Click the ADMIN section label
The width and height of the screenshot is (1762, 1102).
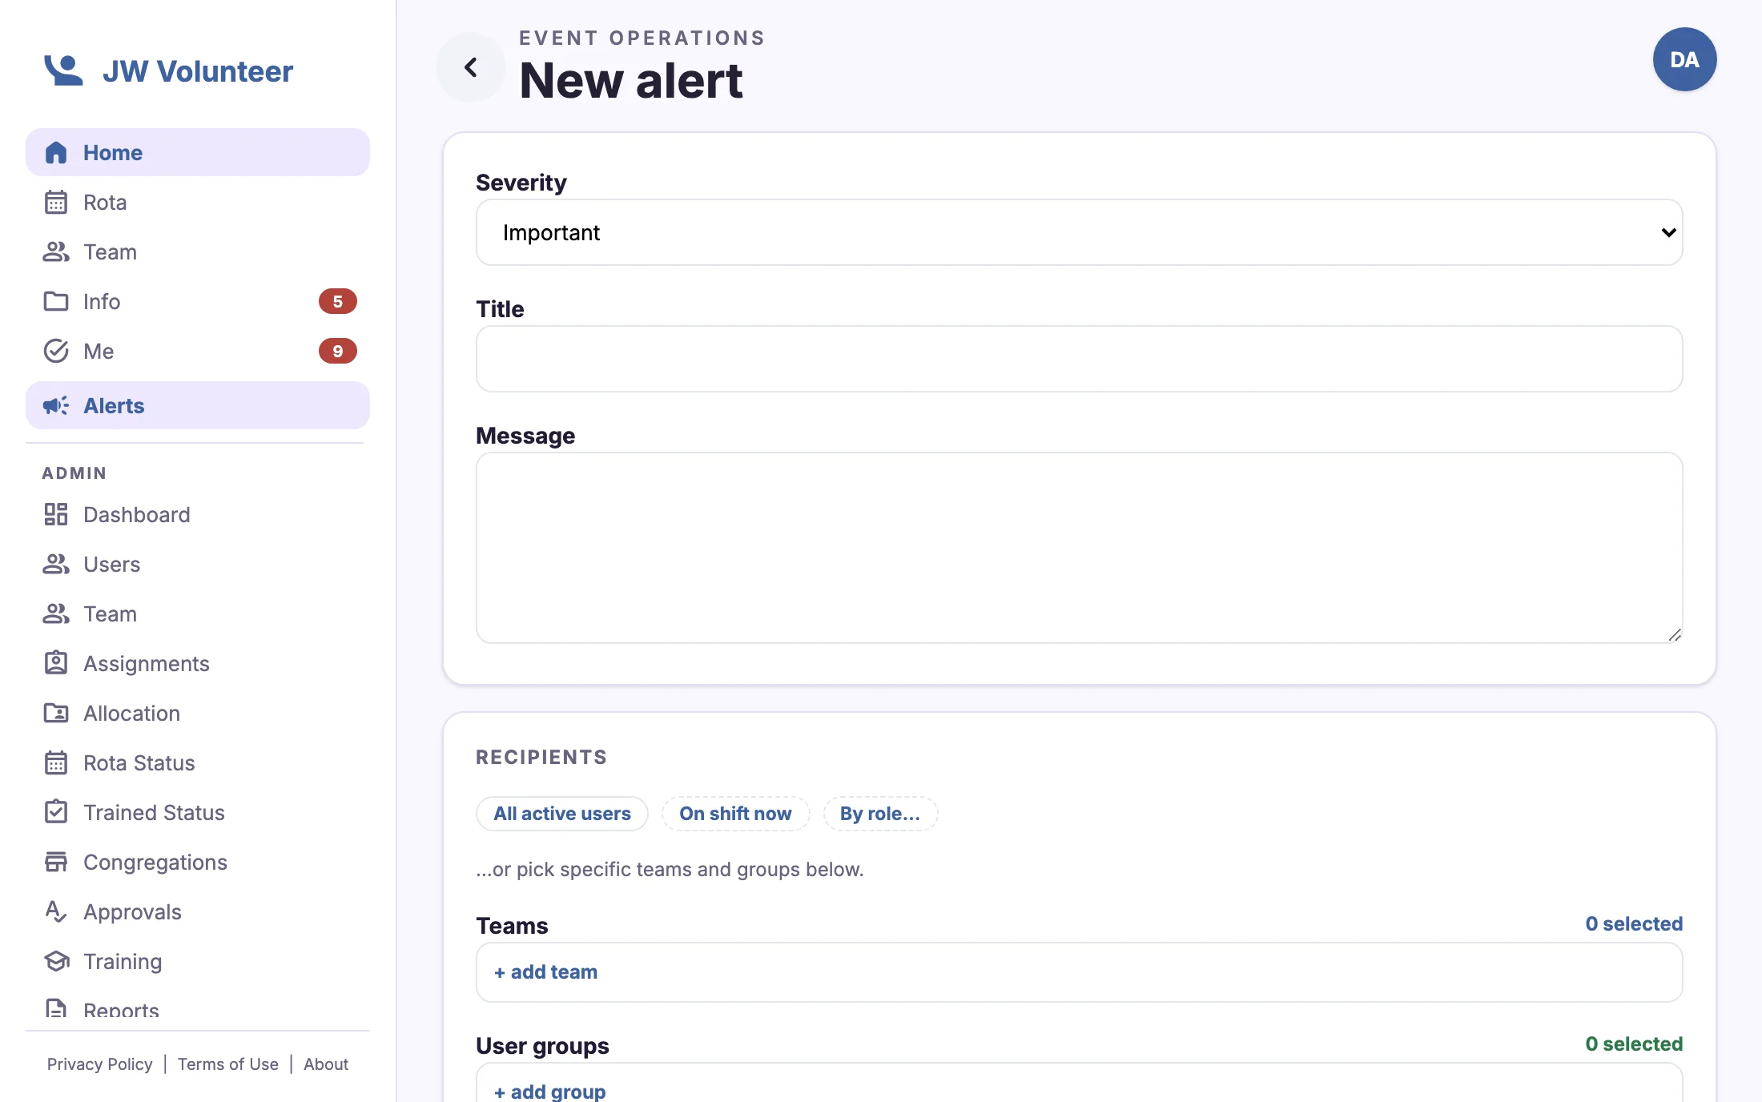[74, 473]
